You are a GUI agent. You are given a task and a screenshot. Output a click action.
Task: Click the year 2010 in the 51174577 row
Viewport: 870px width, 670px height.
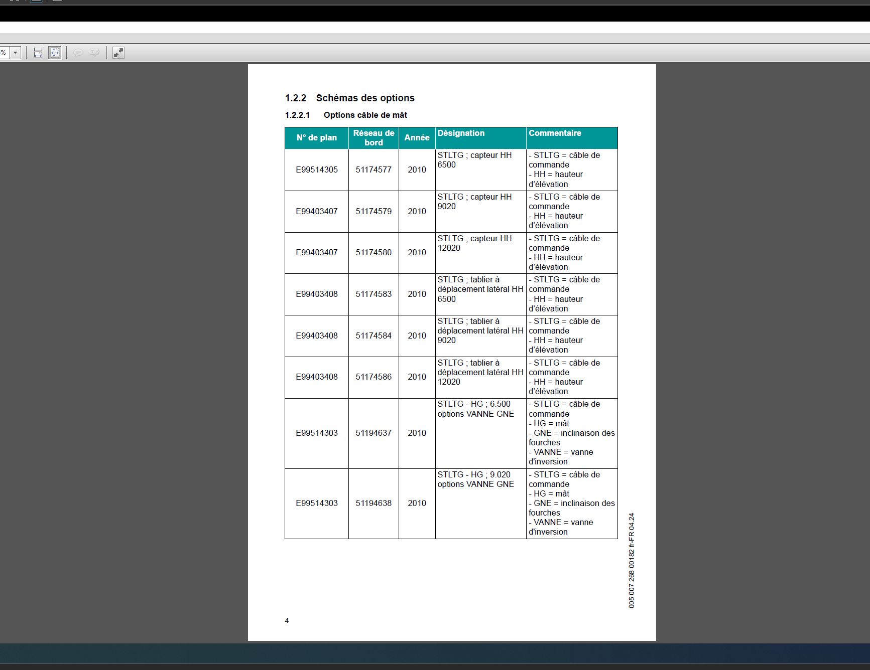coord(417,170)
